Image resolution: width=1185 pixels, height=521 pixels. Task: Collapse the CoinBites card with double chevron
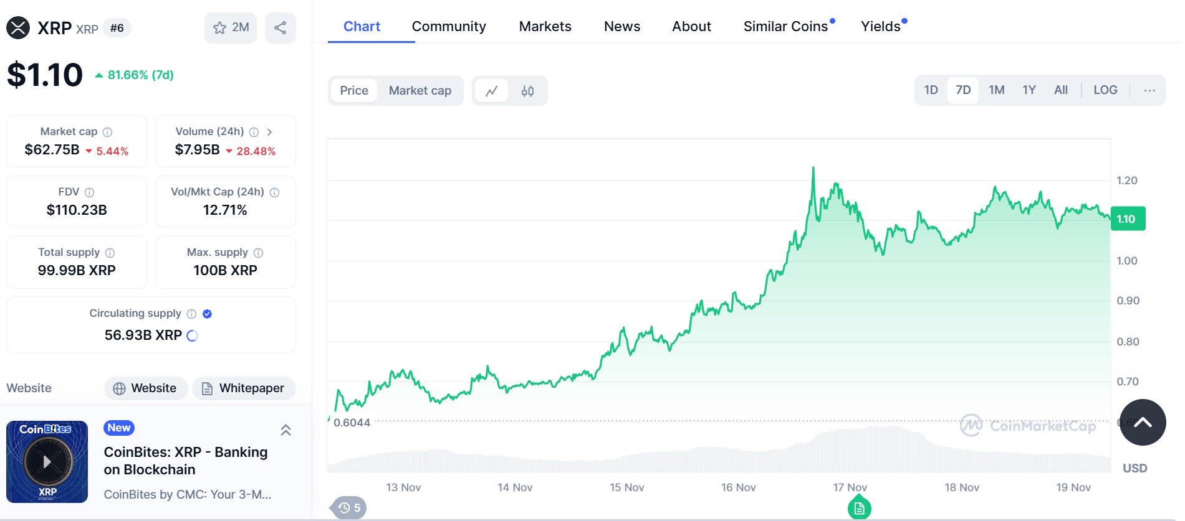[285, 430]
